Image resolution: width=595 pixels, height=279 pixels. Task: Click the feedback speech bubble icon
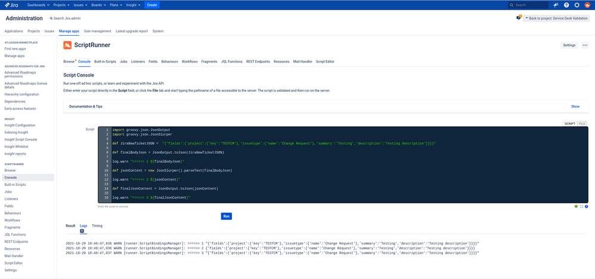[x=519, y=17]
